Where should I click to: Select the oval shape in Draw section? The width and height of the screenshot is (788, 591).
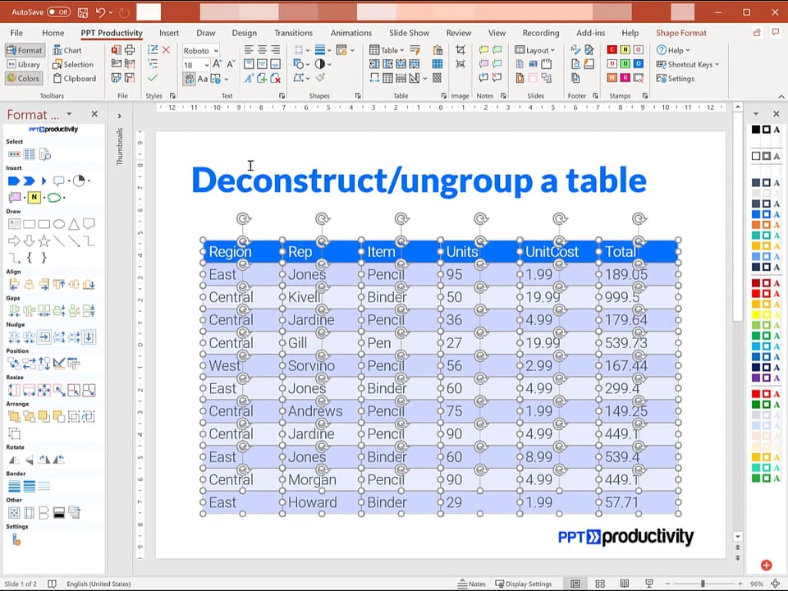coord(59,224)
